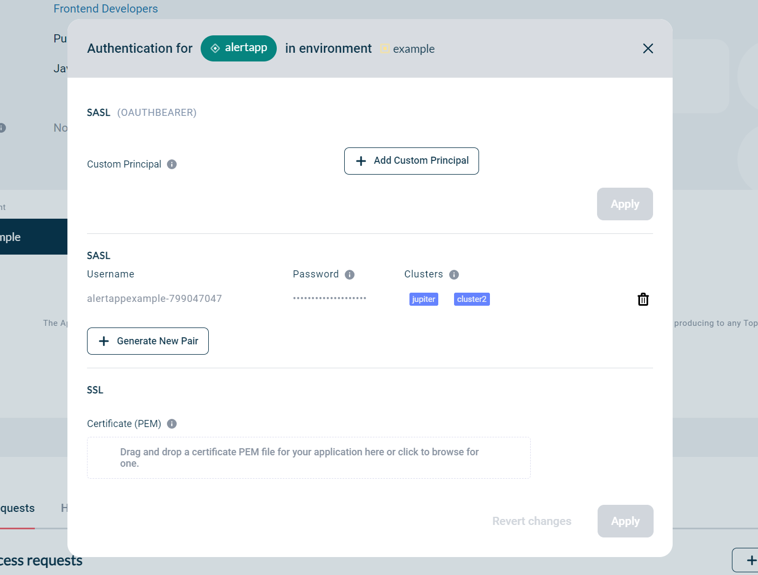
Task: Generate a new SASL credential pair
Action: [147, 341]
